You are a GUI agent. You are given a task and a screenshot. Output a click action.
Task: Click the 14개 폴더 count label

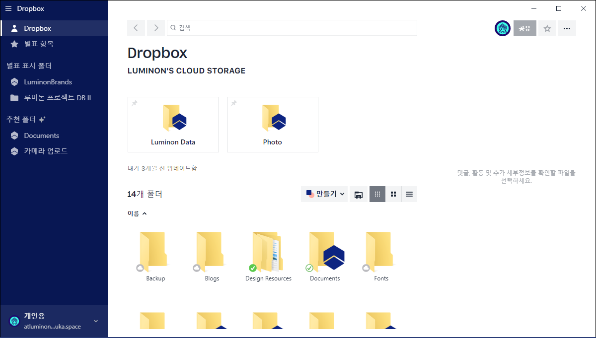[x=145, y=194]
